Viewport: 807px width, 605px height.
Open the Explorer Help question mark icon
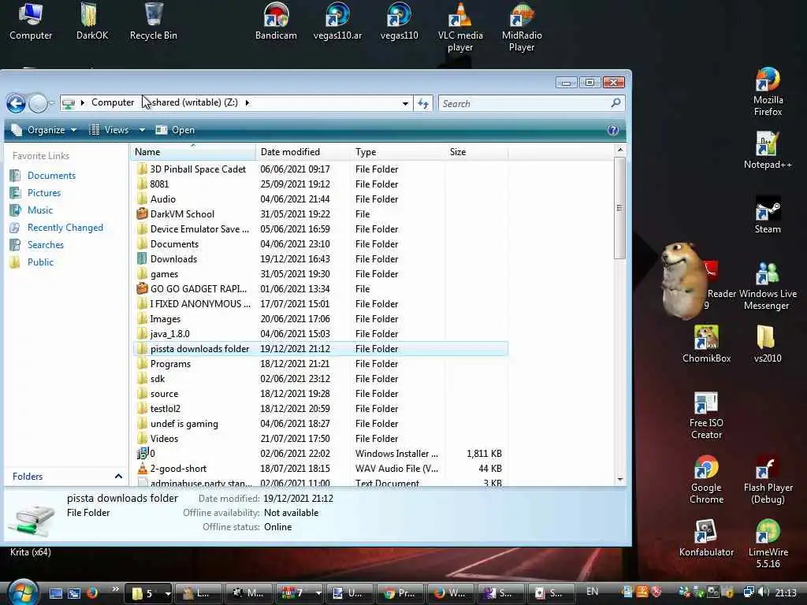pos(613,130)
